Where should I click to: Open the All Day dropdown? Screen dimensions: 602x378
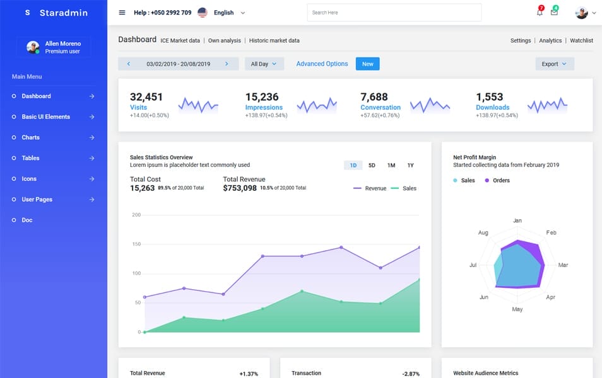264,64
